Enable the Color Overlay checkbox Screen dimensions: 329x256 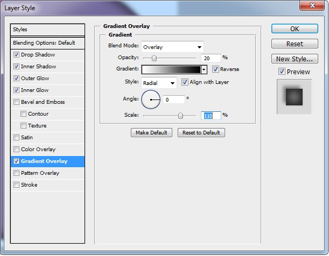(x=16, y=150)
